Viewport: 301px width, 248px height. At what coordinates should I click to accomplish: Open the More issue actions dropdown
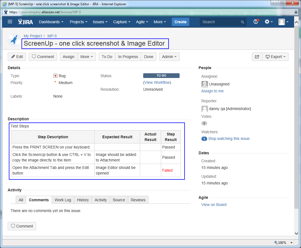tap(87, 57)
